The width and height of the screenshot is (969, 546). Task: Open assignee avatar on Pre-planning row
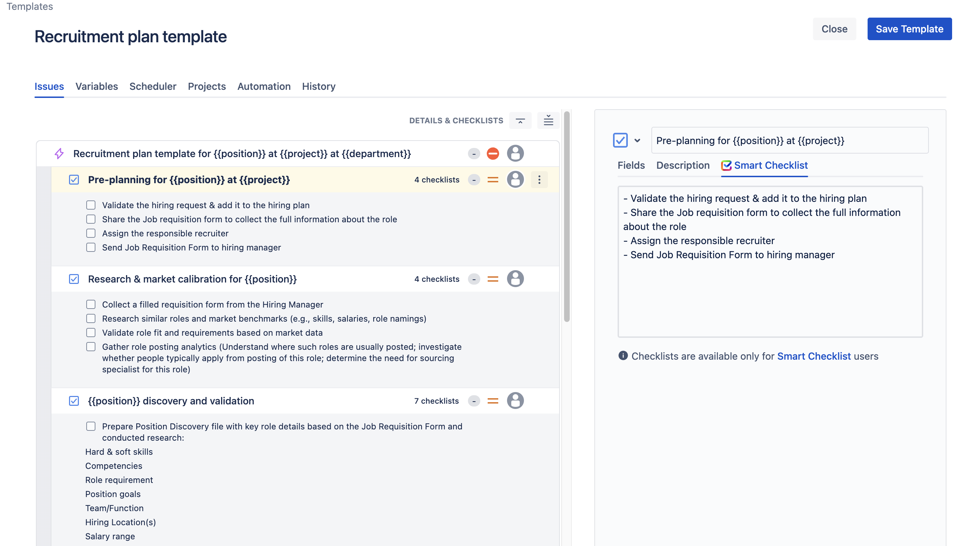[x=515, y=180]
